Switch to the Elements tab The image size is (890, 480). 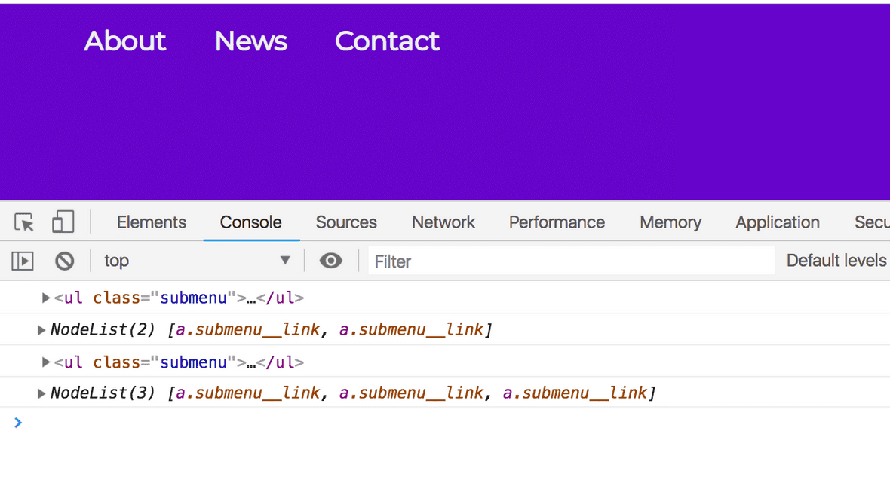click(x=152, y=222)
